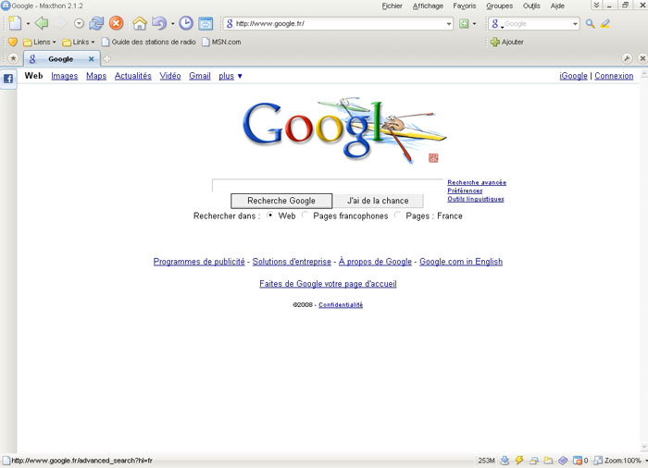Switch to the Google tab
The image size is (648, 468).
61,59
